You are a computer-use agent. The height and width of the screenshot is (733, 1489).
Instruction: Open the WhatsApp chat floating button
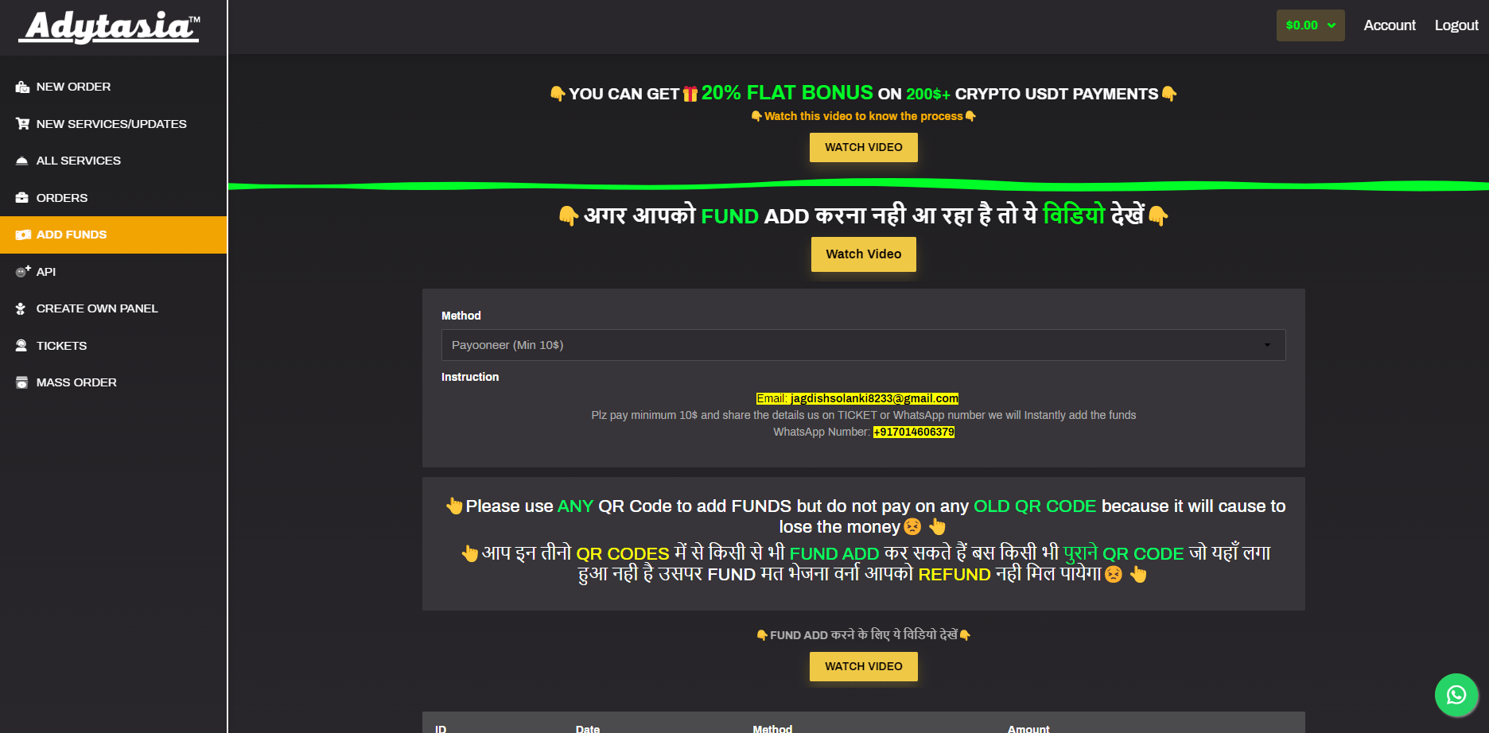pyautogui.click(x=1456, y=695)
